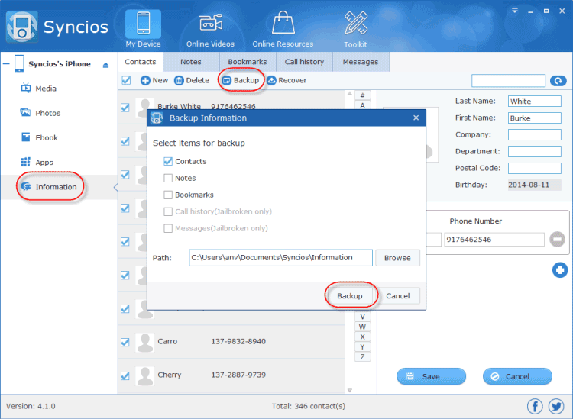Select Carro 137-9832-8940 contact row

pos(231,342)
